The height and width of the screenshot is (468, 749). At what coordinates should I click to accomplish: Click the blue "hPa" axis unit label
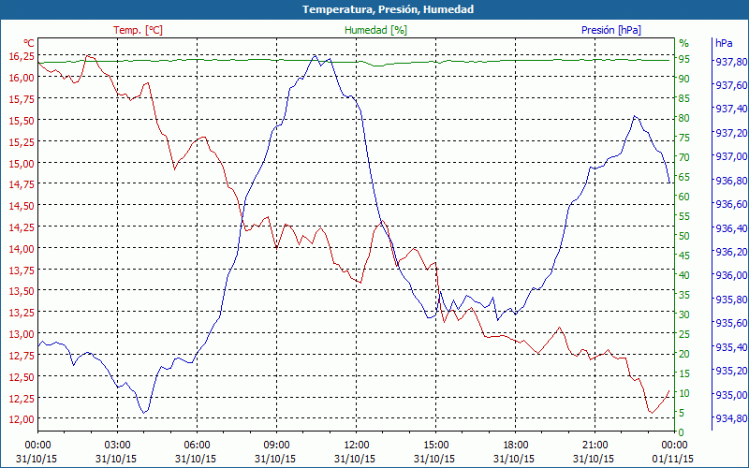[724, 43]
